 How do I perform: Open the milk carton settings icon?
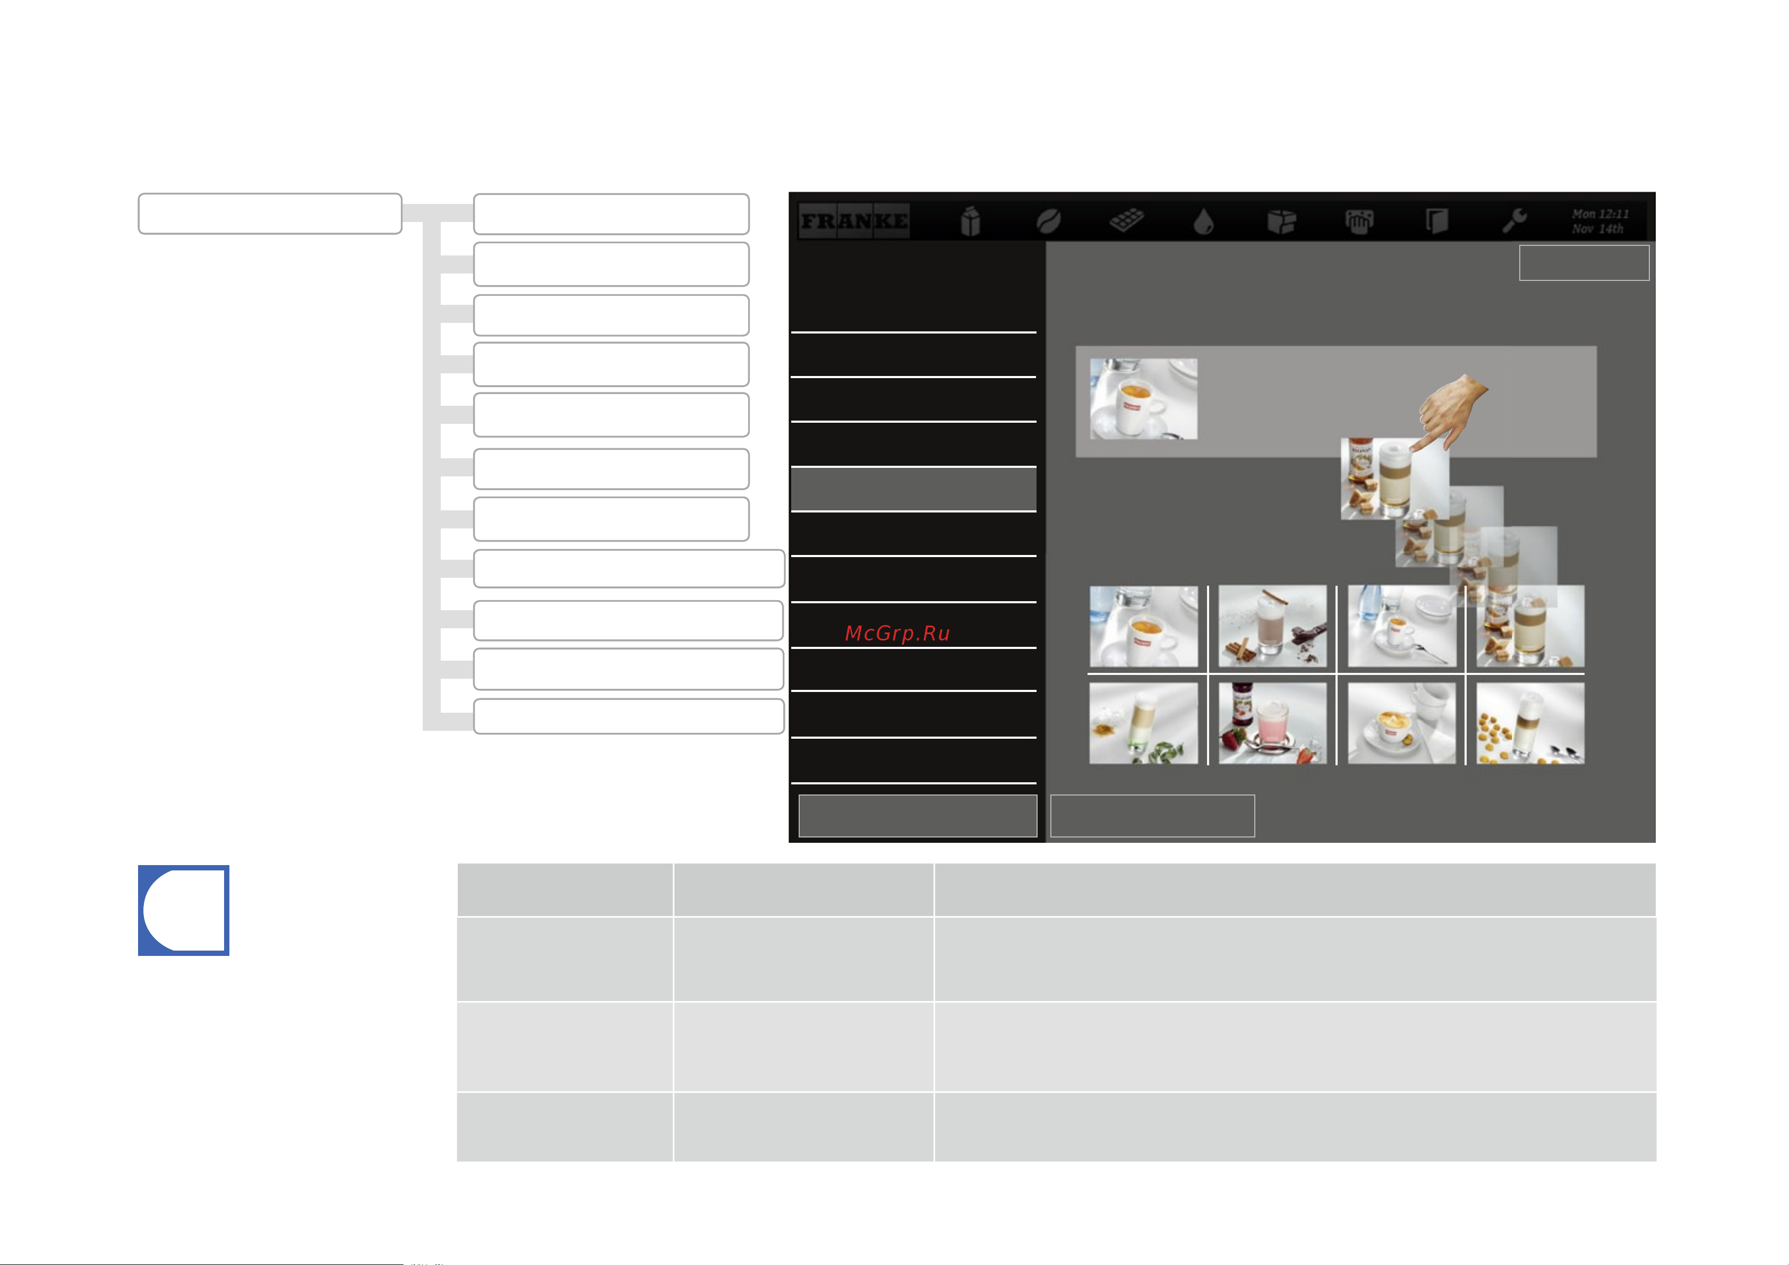click(x=970, y=221)
